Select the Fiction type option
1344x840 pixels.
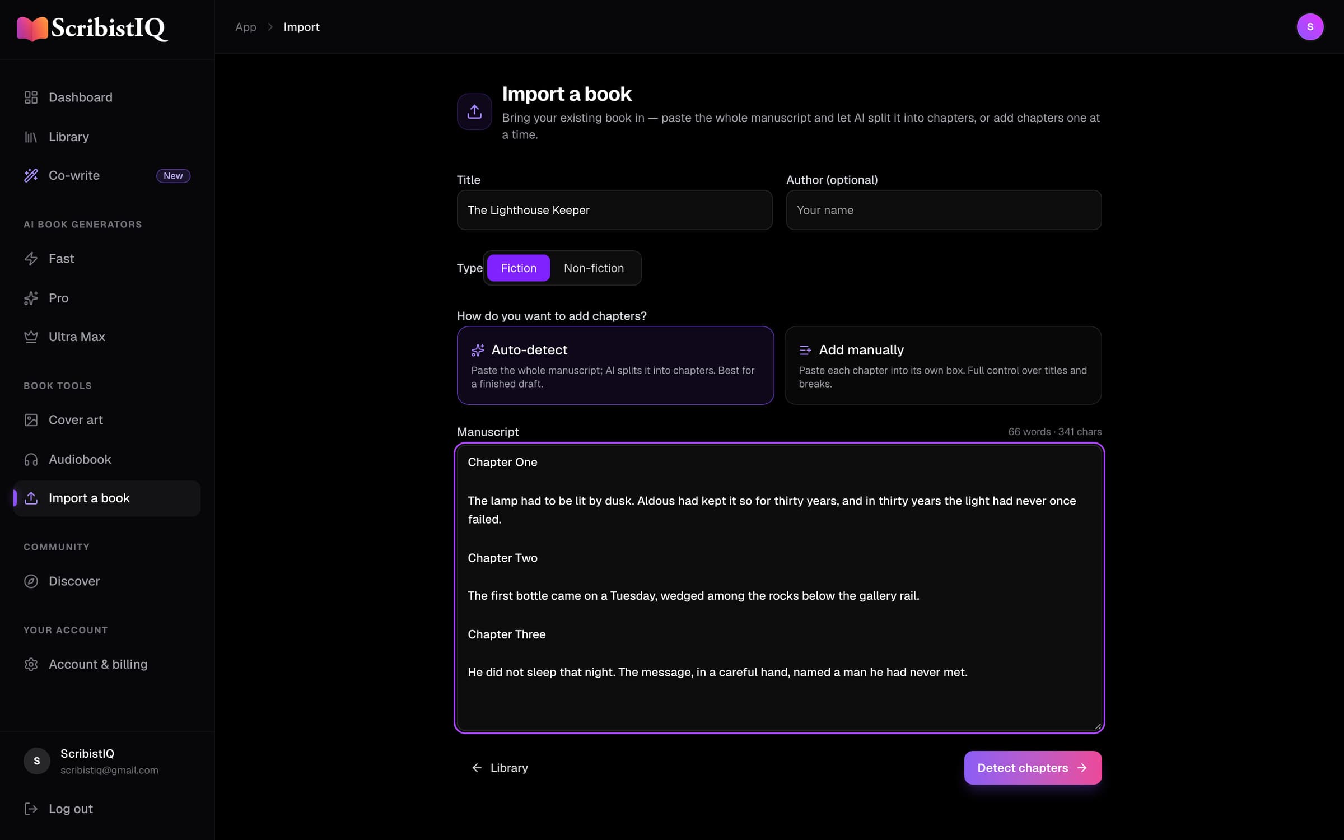pos(519,268)
